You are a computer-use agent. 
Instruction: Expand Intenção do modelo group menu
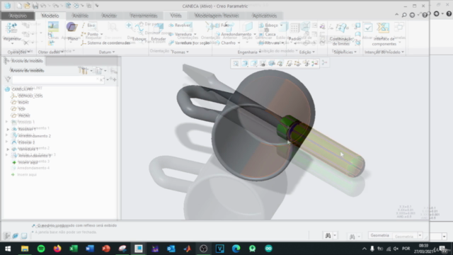pyautogui.click(x=384, y=52)
